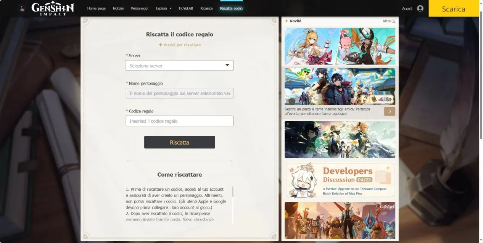Click the 'Server' field label
The width and height of the screenshot is (483, 243).
[x=135, y=56]
